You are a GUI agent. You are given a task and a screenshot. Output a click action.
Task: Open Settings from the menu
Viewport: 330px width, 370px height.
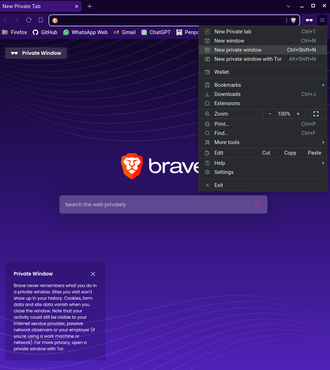(x=224, y=172)
